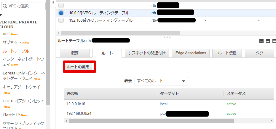276x129 pixels.
Task: Switch to the 概要 tab
Action: click(x=75, y=53)
